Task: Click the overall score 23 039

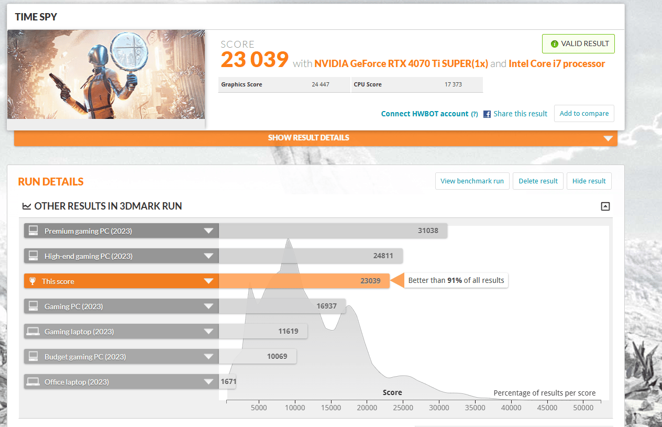Action: 255,60
